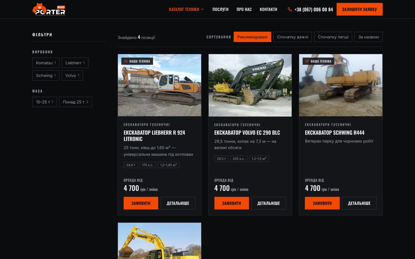This screenshot has width=415, height=259.
Task: Toggle the Komatsu manufacturer filter
Action: point(46,63)
